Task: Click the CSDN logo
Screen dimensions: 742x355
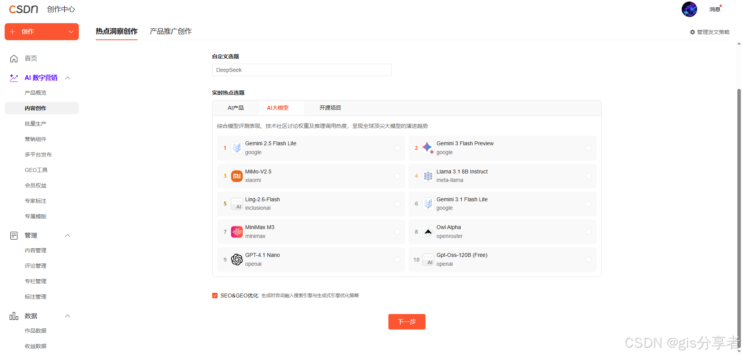Action: pyautogui.click(x=24, y=9)
